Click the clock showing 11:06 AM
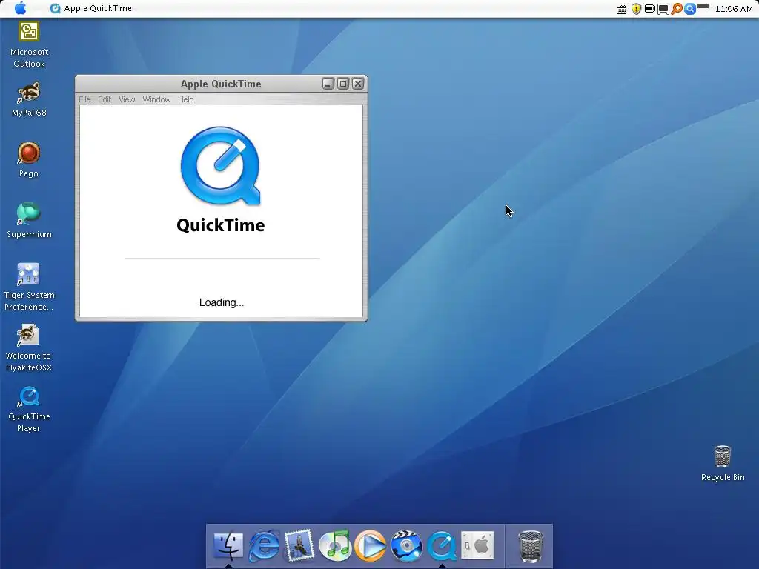 click(734, 9)
